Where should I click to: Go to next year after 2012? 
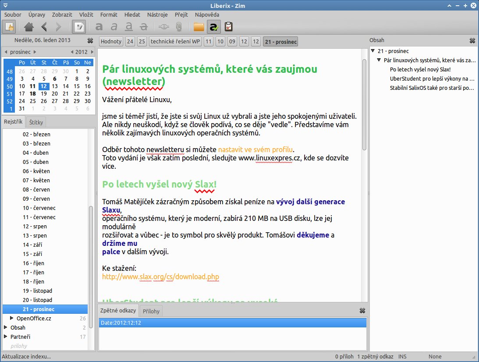coord(92,52)
